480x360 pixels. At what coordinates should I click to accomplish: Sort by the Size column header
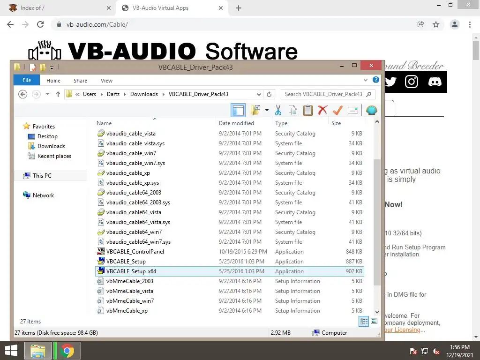[x=336, y=123]
